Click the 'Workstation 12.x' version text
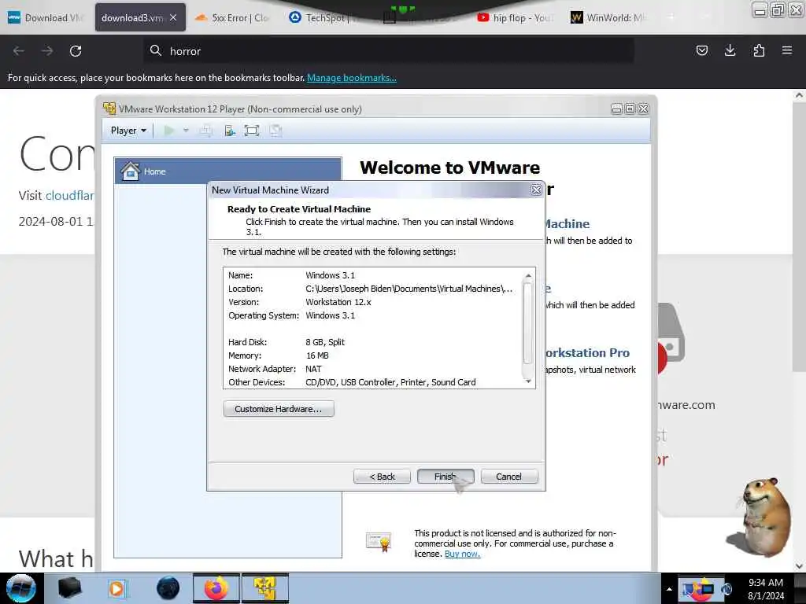 pos(338,302)
